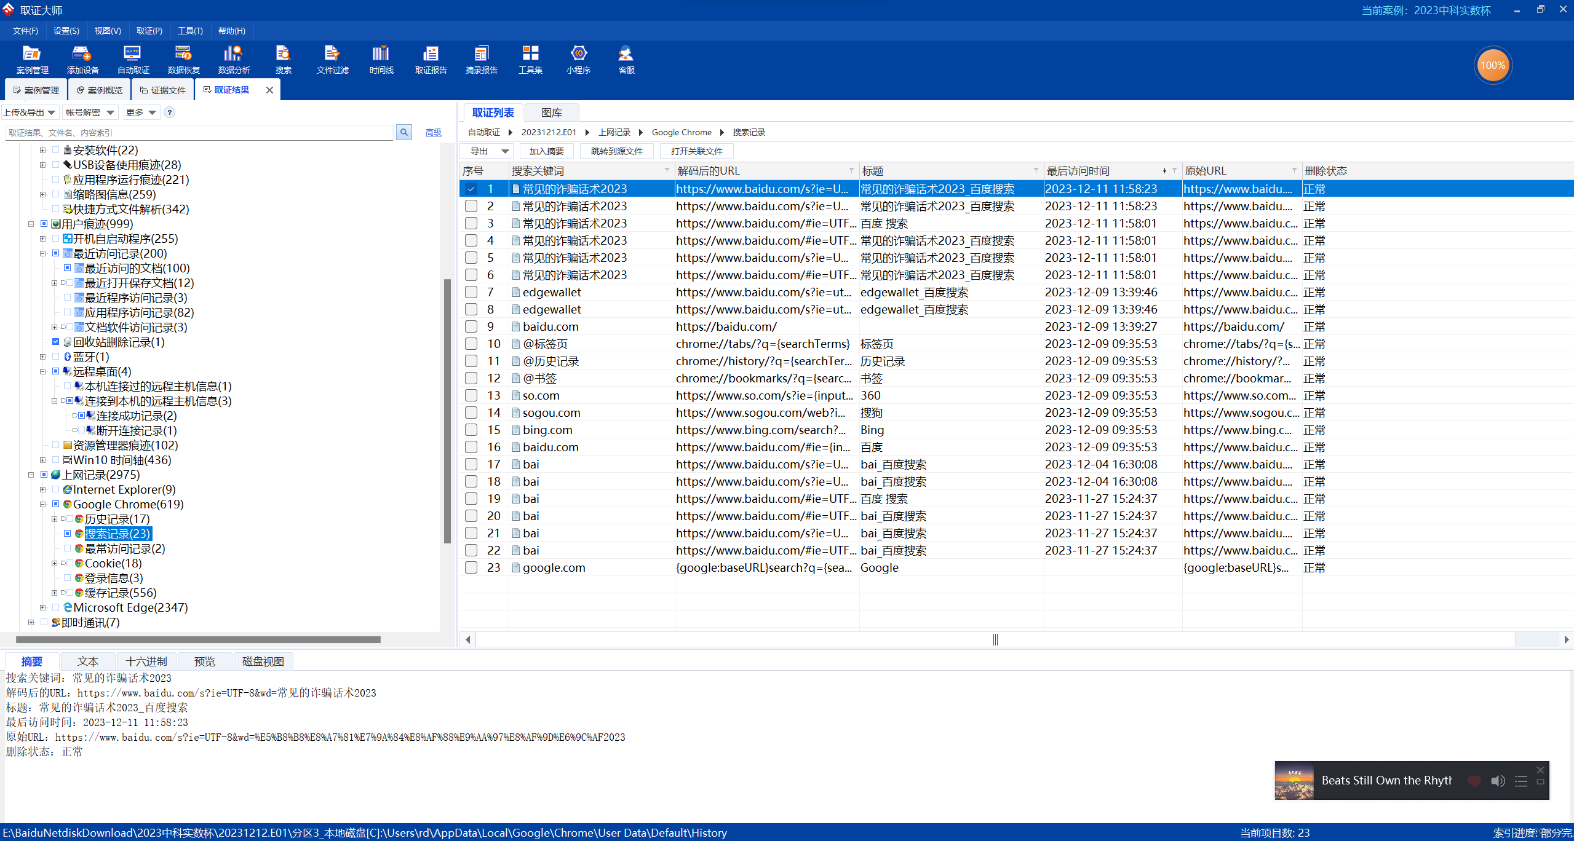Check the checkbox for row 7 edgewallet
The width and height of the screenshot is (1574, 841).
coord(471,292)
